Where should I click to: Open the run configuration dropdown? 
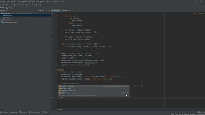coord(17,5)
